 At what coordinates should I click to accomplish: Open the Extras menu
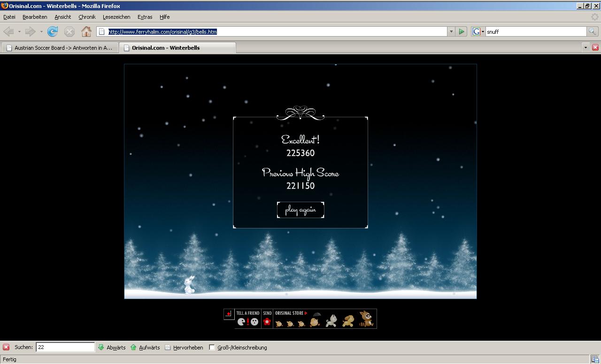tap(145, 17)
